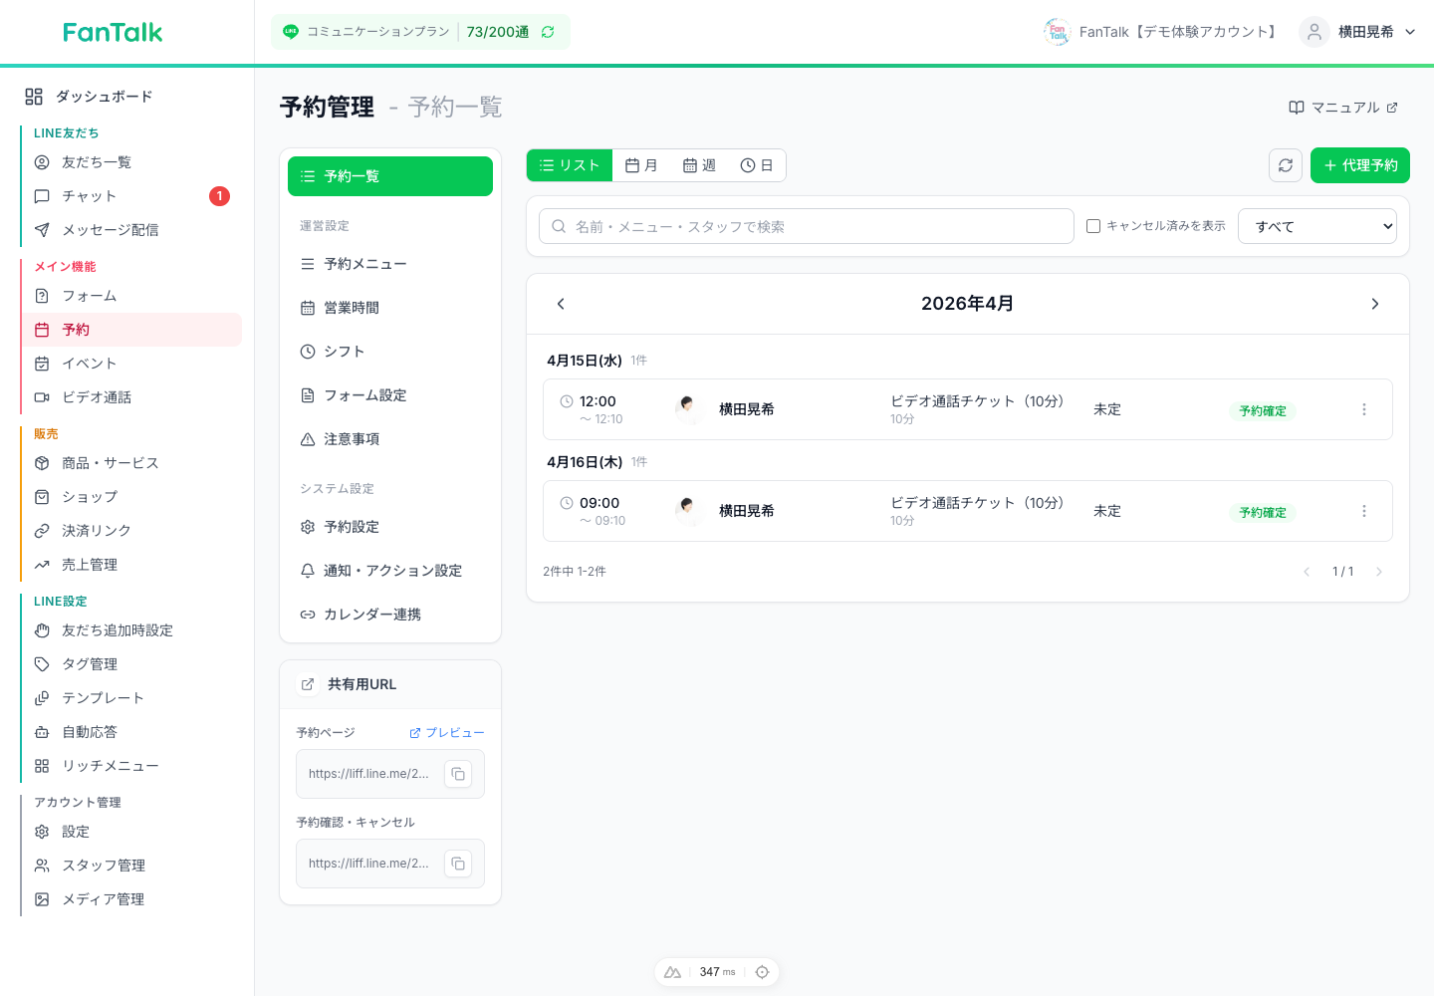Open テンプレート in sidebar
1434x996 pixels.
click(131, 698)
